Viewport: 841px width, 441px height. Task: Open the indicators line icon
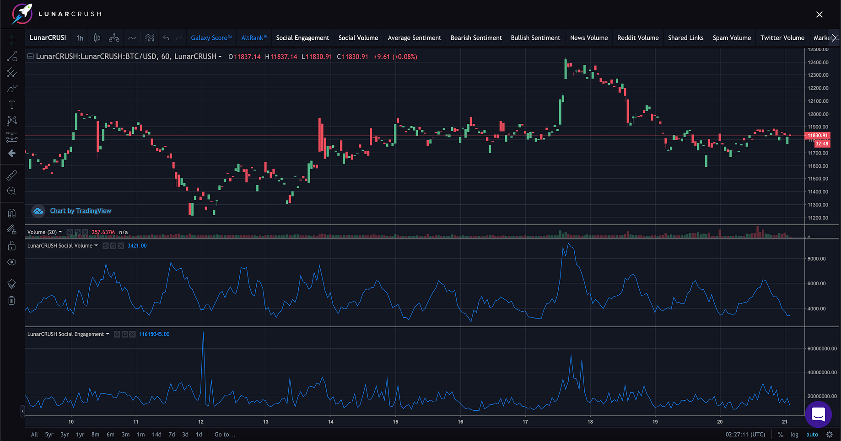tap(132, 38)
